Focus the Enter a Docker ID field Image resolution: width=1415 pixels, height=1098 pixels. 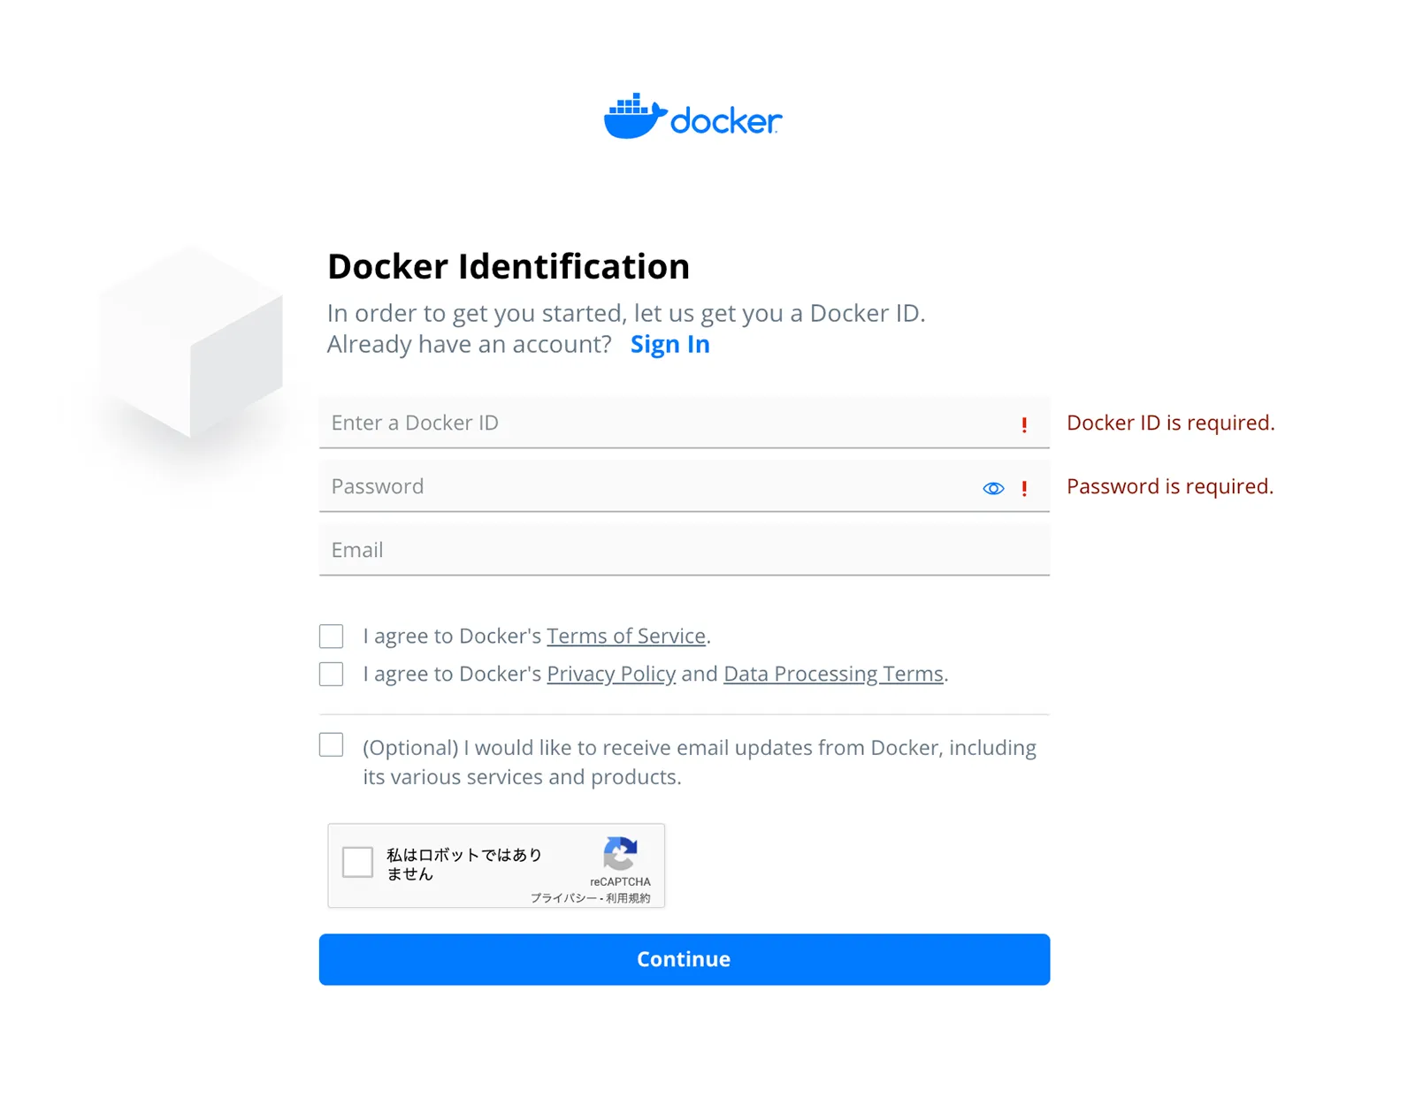tap(685, 423)
